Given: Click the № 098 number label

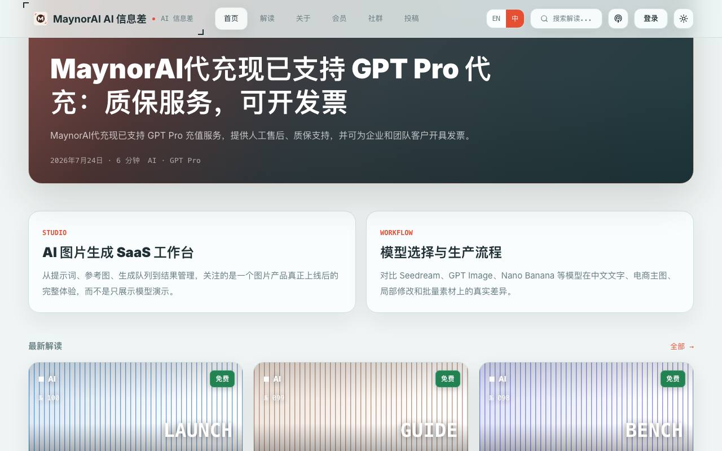Looking at the screenshot, I should point(499,398).
